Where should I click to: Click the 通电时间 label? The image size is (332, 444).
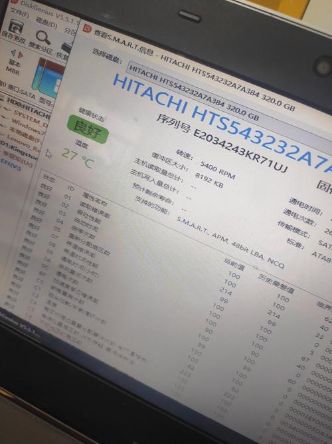click(x=305, y=206)
